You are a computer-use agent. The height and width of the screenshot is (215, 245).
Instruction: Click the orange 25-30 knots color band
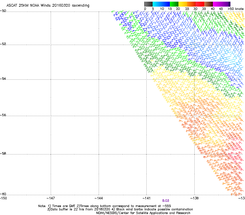pos(191,4)
